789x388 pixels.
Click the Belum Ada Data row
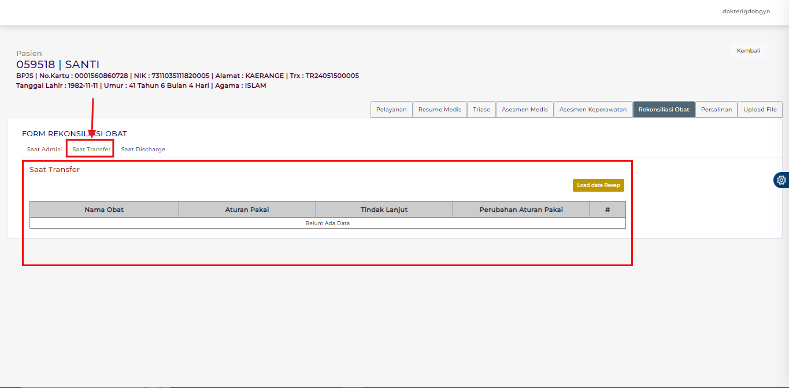tap(327, 223)
